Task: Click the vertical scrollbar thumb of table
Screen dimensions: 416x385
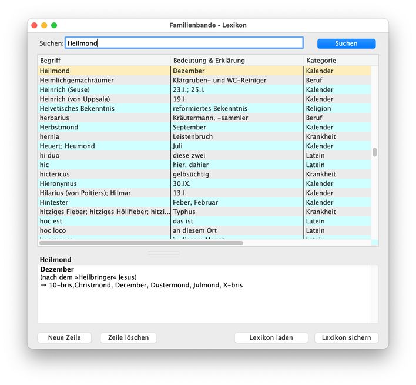Action: 375,152
